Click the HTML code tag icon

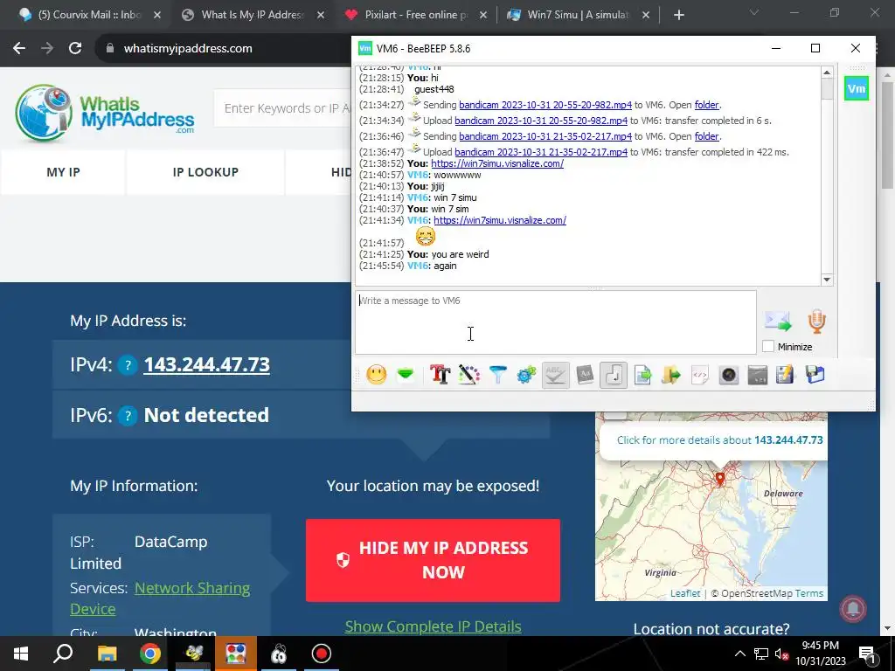700,375
